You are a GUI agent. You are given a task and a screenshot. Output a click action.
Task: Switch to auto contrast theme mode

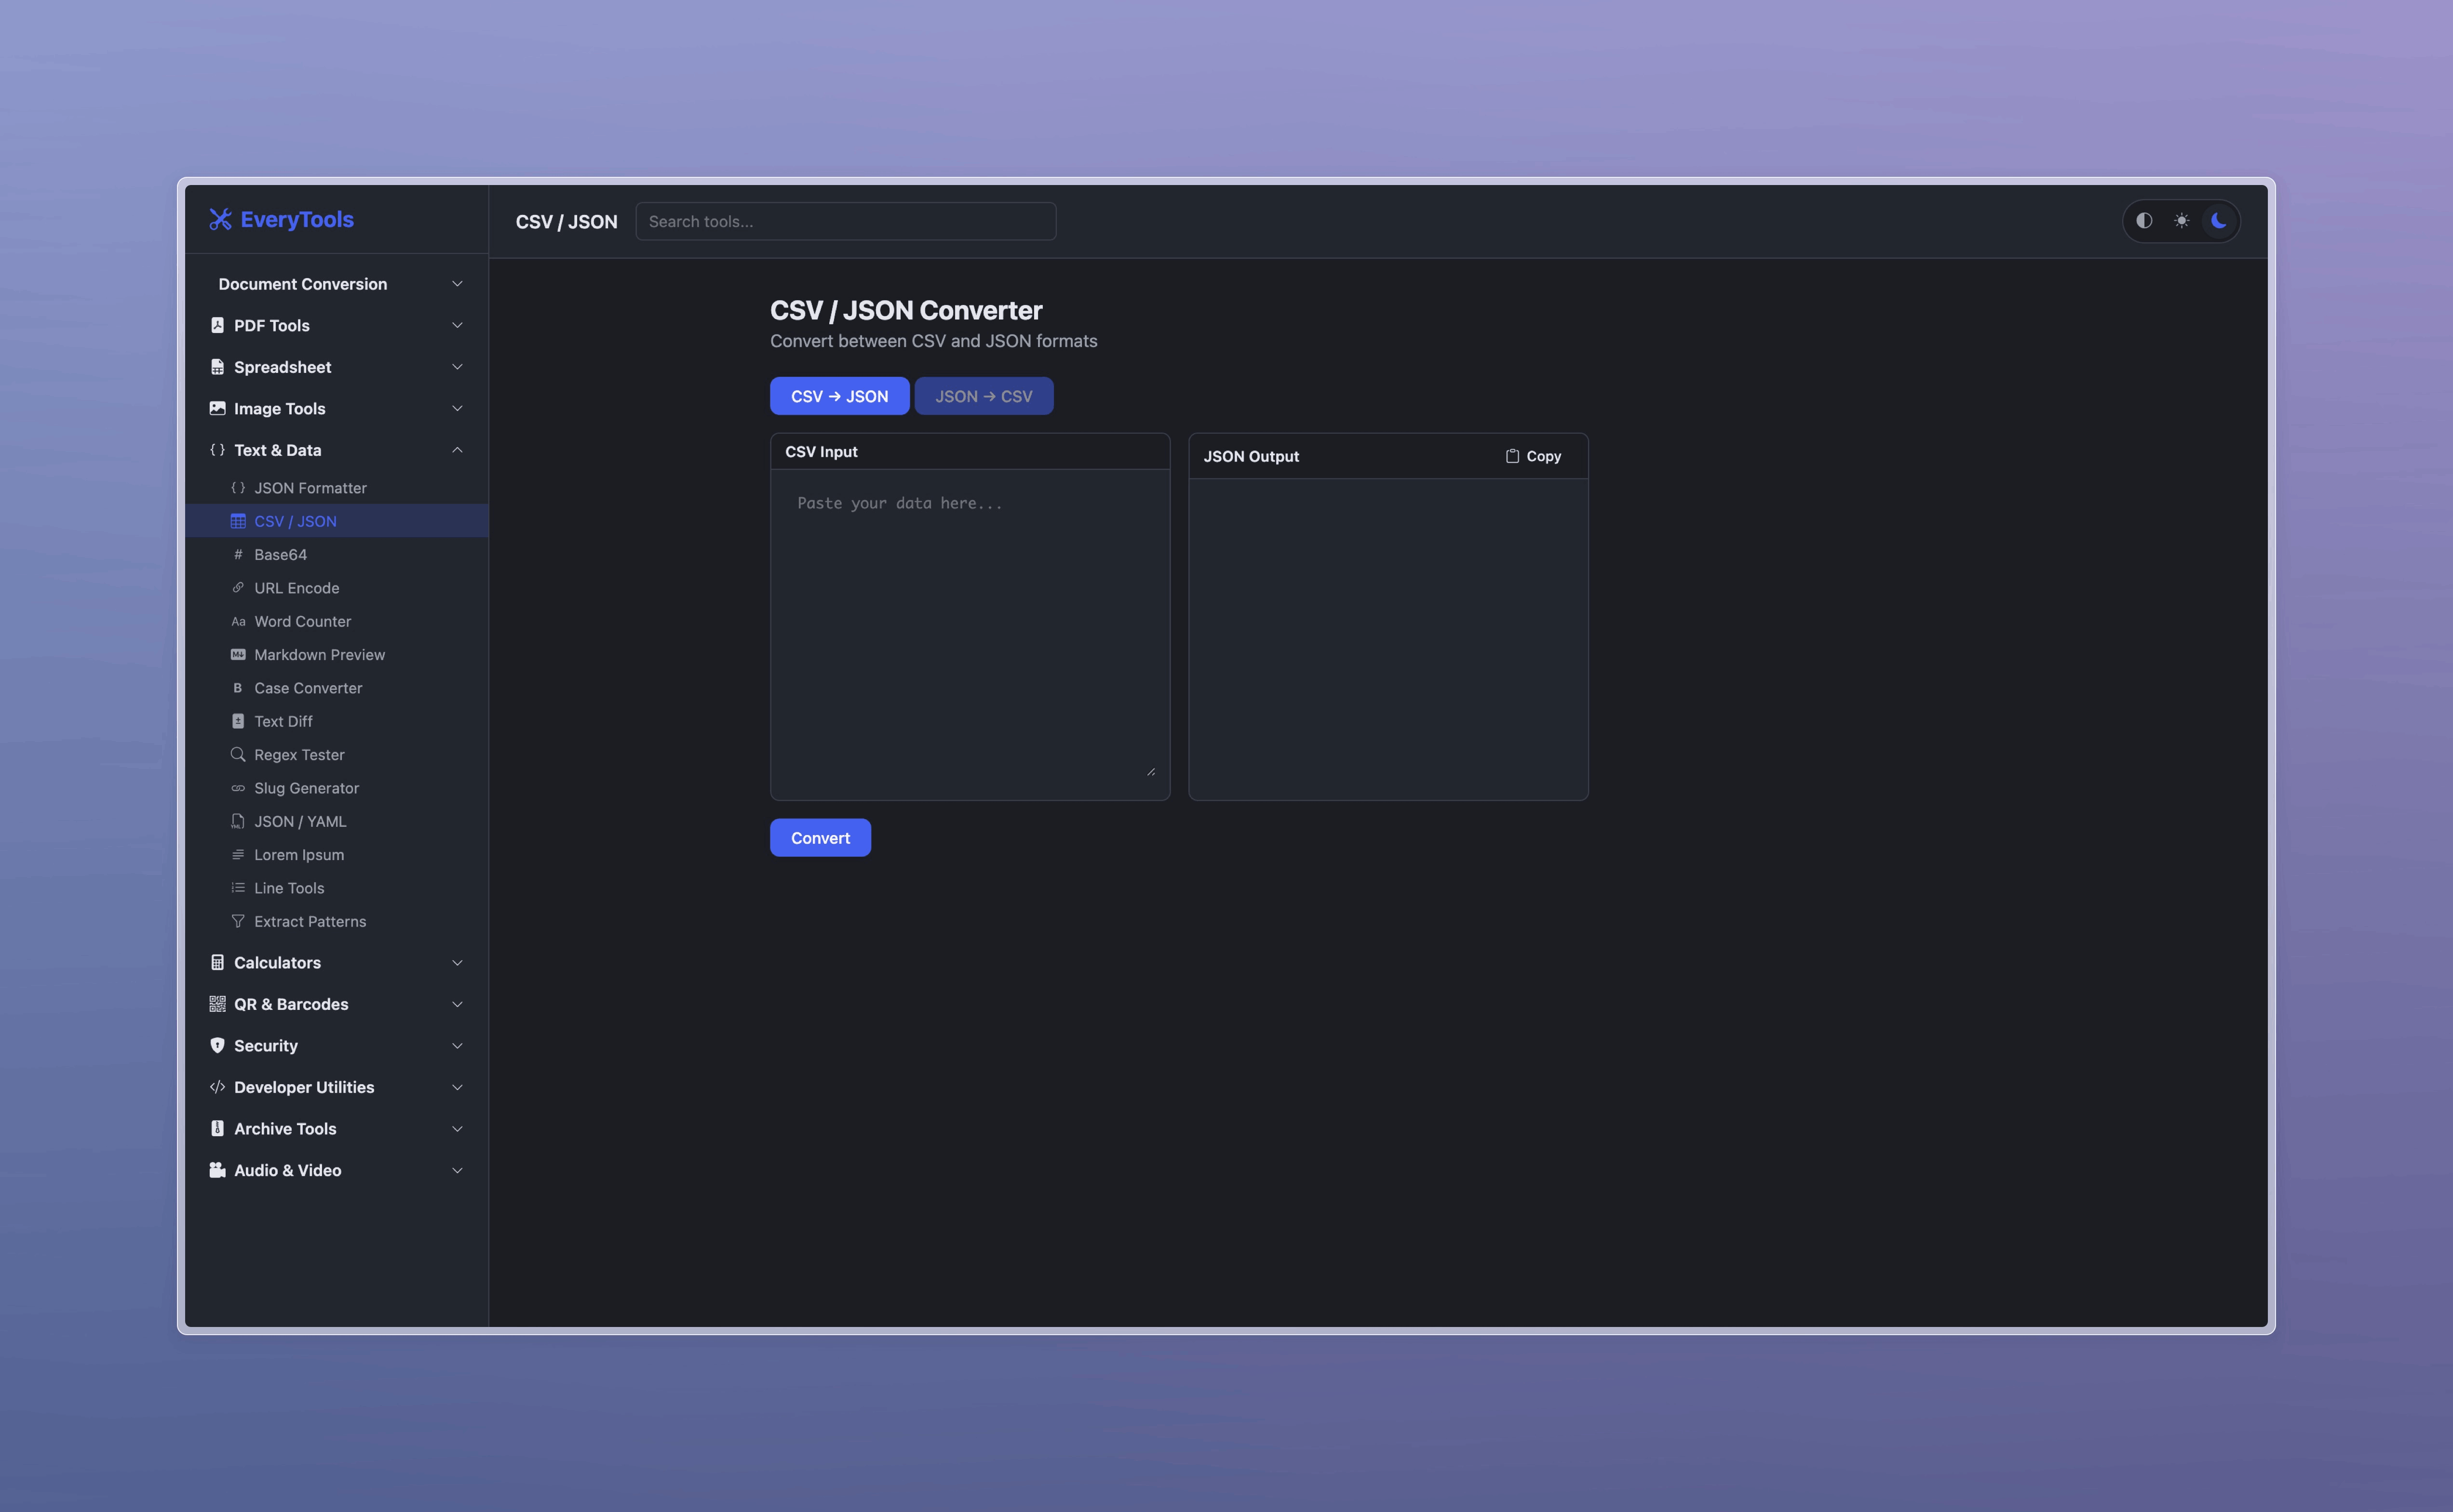point(2144,221)
